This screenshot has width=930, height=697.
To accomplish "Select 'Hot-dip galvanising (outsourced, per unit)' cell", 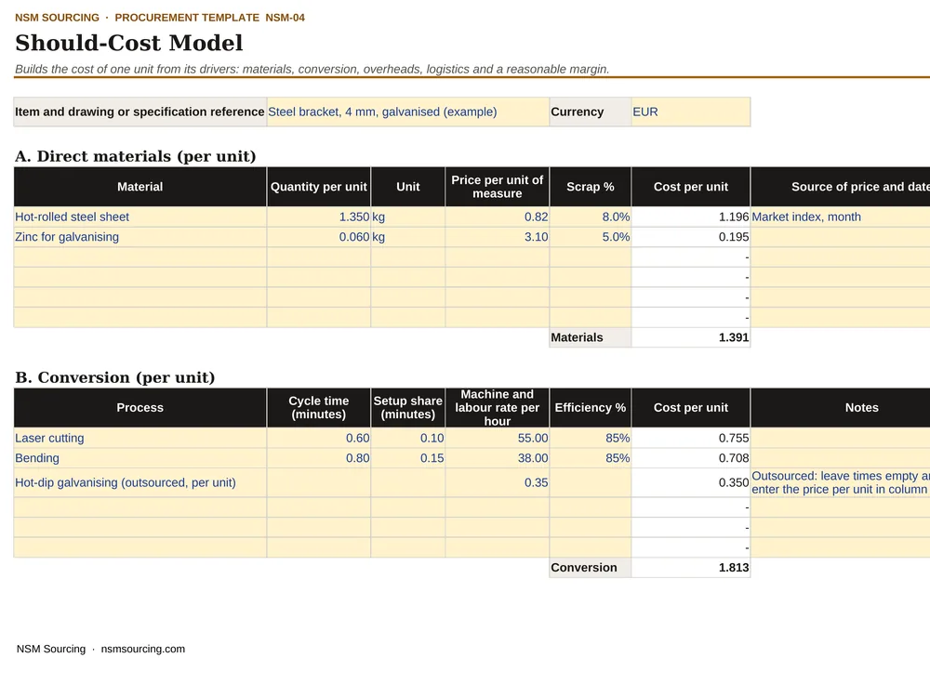I will click(140, 482).
